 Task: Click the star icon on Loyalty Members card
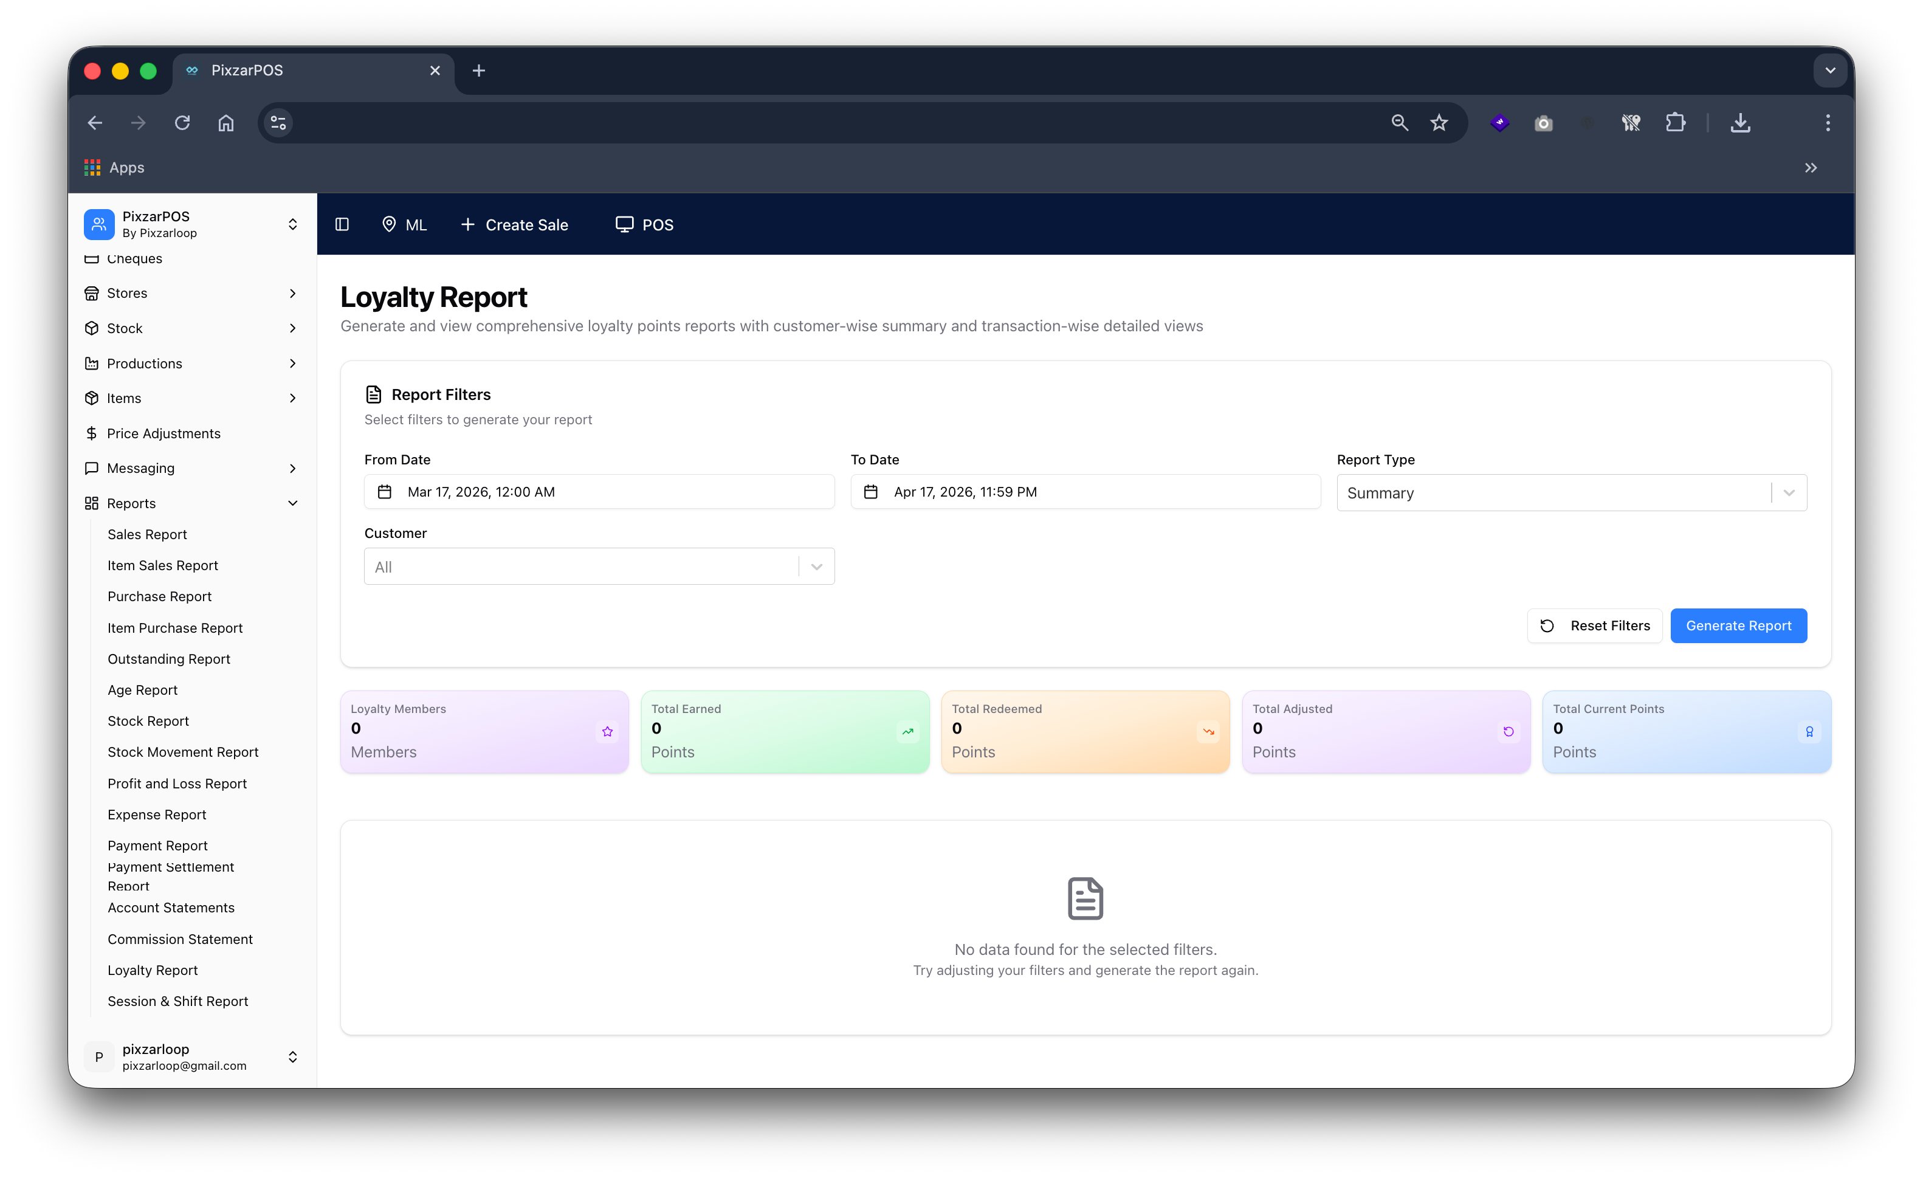(x=607, y=731)
